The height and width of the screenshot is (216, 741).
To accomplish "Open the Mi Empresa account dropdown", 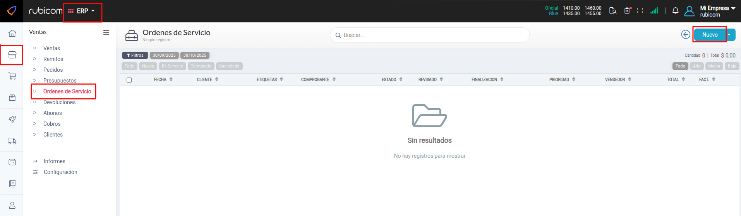I will click(717, 11).
